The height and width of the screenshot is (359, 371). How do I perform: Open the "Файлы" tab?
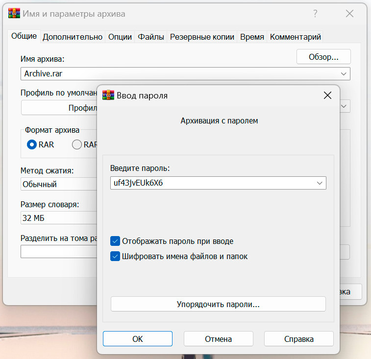pos(147,37)
